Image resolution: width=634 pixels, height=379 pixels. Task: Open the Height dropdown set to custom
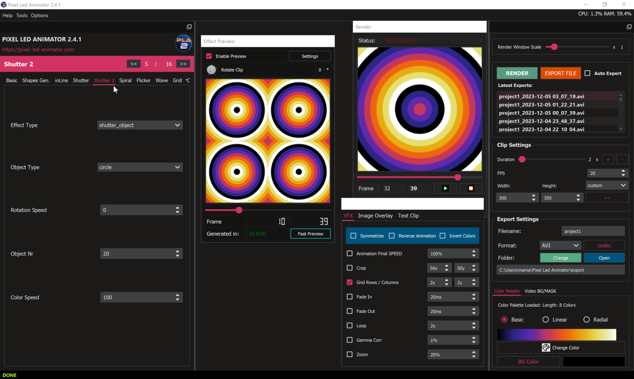pyautogui.click(x=606, y=185)
